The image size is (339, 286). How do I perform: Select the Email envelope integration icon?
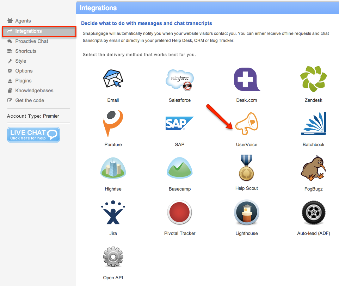pos(113,79)
